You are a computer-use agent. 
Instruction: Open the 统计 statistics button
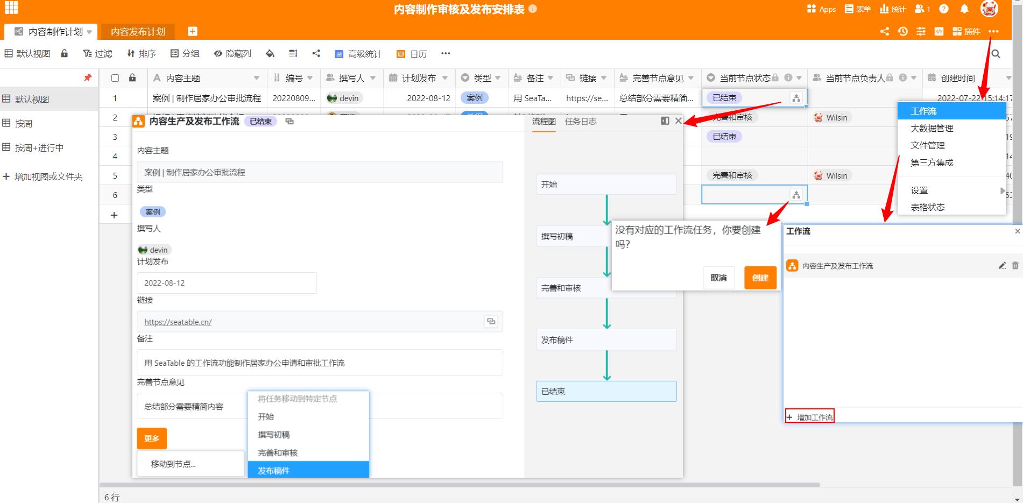click(x=893, y=9)
